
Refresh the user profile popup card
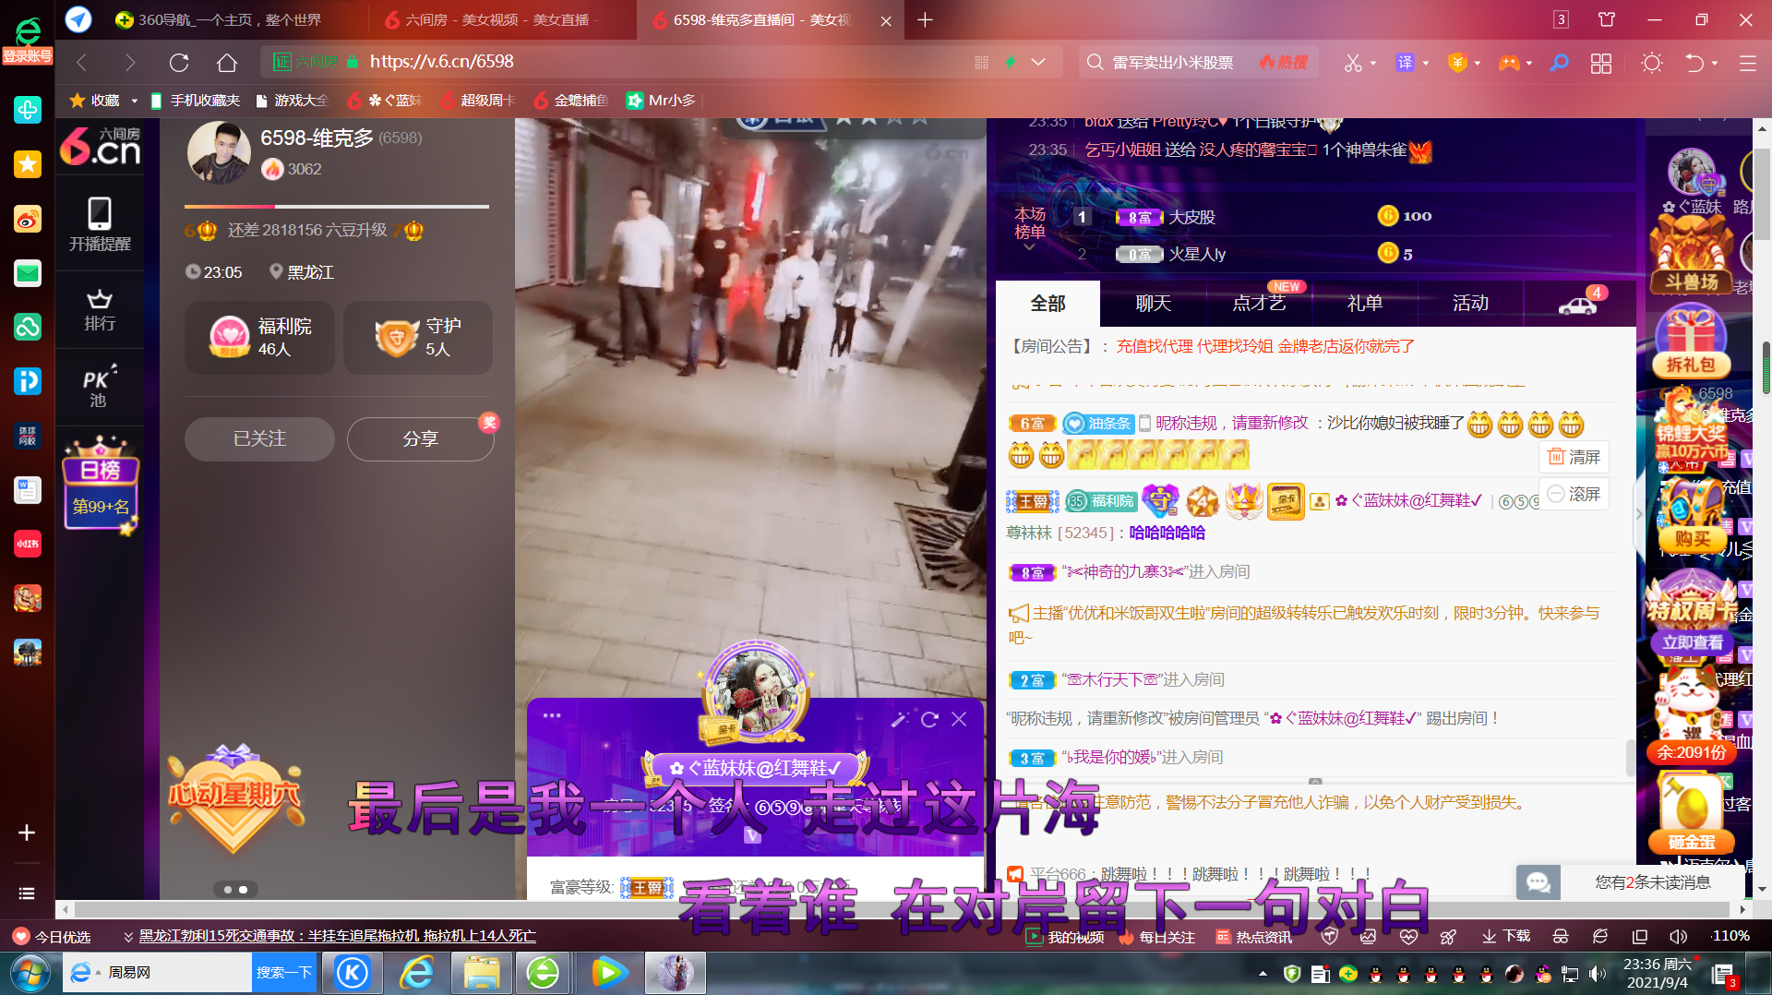tap(929, 719)
